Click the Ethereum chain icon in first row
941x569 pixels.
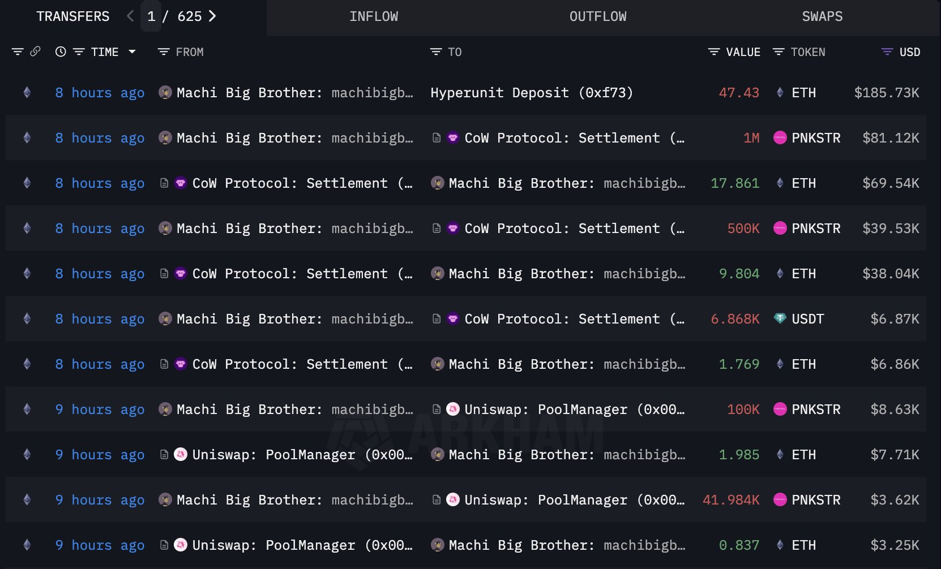click(27, 93)
